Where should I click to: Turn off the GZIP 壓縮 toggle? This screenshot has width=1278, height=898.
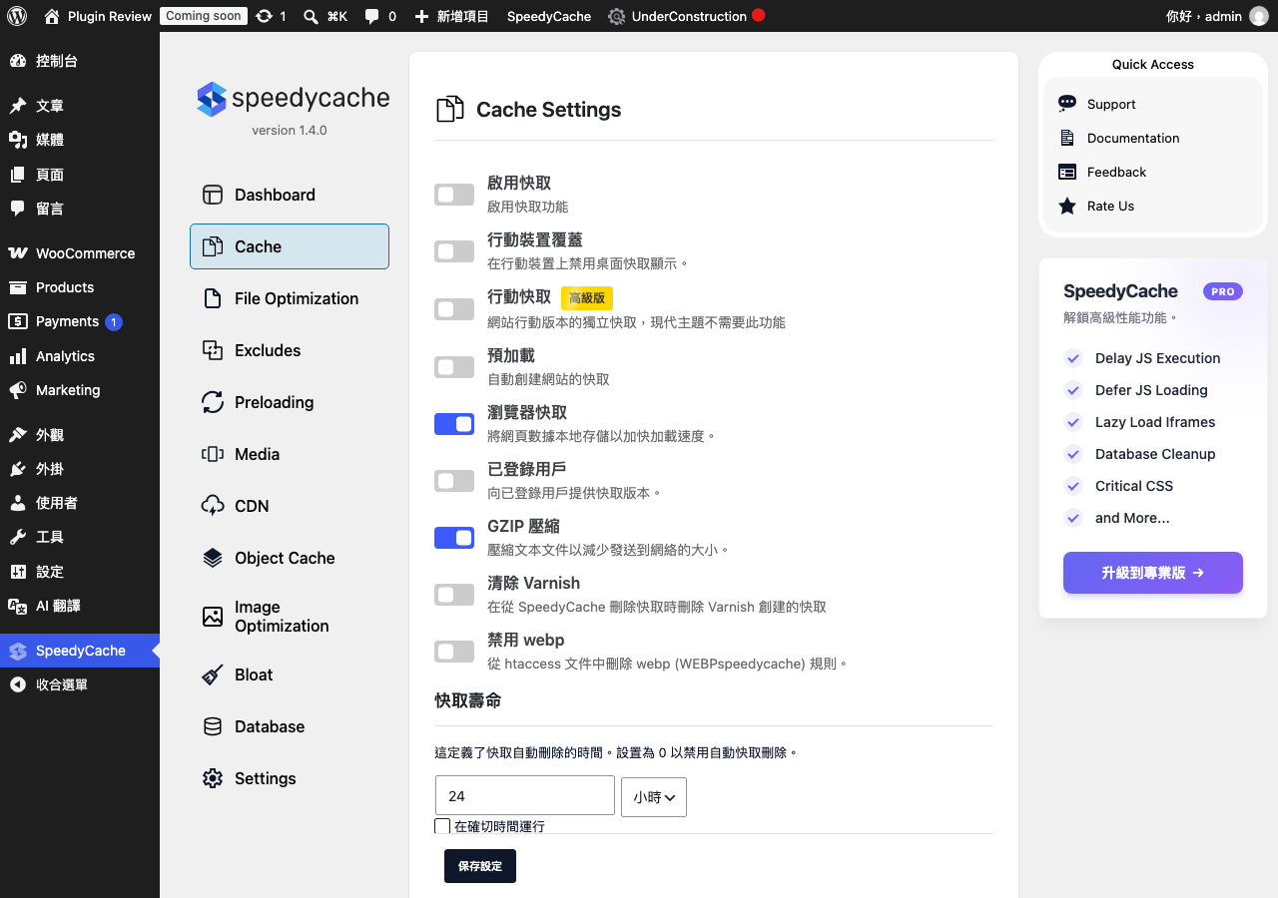(454, 538)
